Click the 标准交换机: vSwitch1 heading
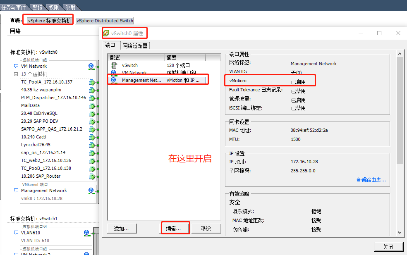The height and width of the screenshot is (255, 407). coord(34,219)
